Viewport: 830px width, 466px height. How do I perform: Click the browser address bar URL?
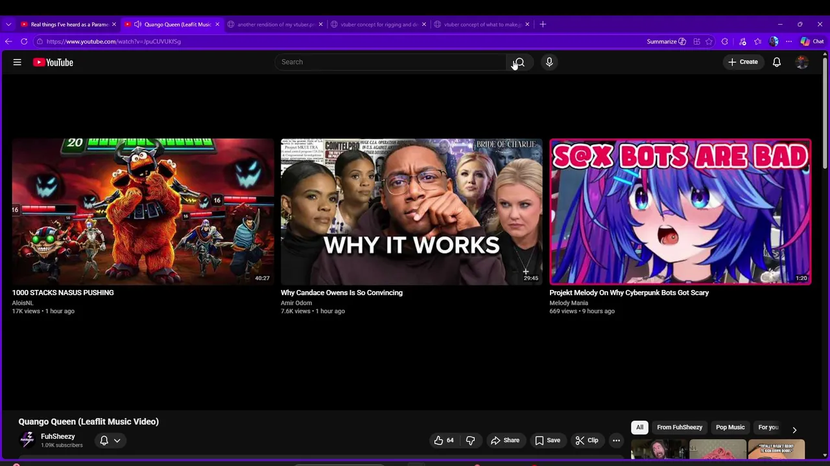point(113,41)
